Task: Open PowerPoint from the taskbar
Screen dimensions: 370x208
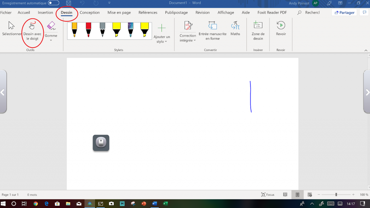Action: pos(144,204)
